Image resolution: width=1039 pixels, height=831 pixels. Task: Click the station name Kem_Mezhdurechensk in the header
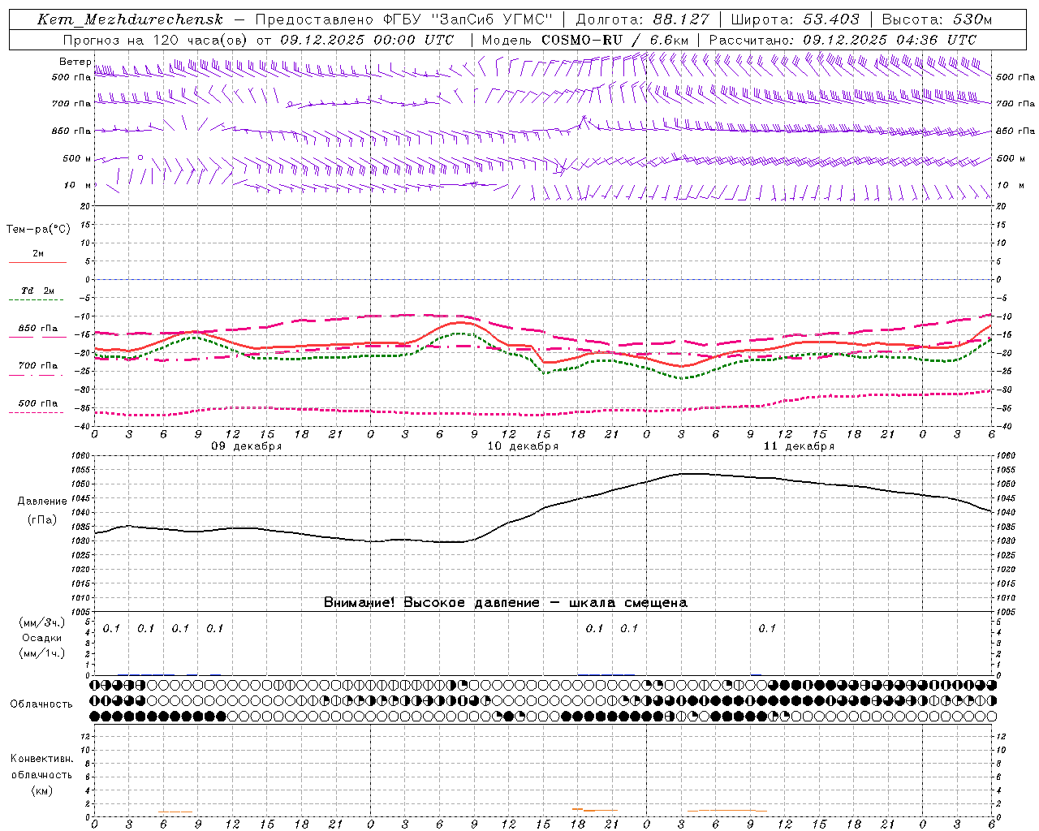(x=129, y=19)
